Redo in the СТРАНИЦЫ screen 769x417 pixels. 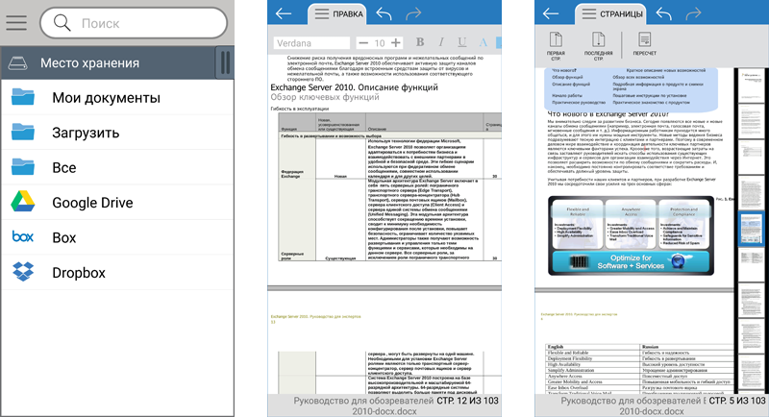693,13
